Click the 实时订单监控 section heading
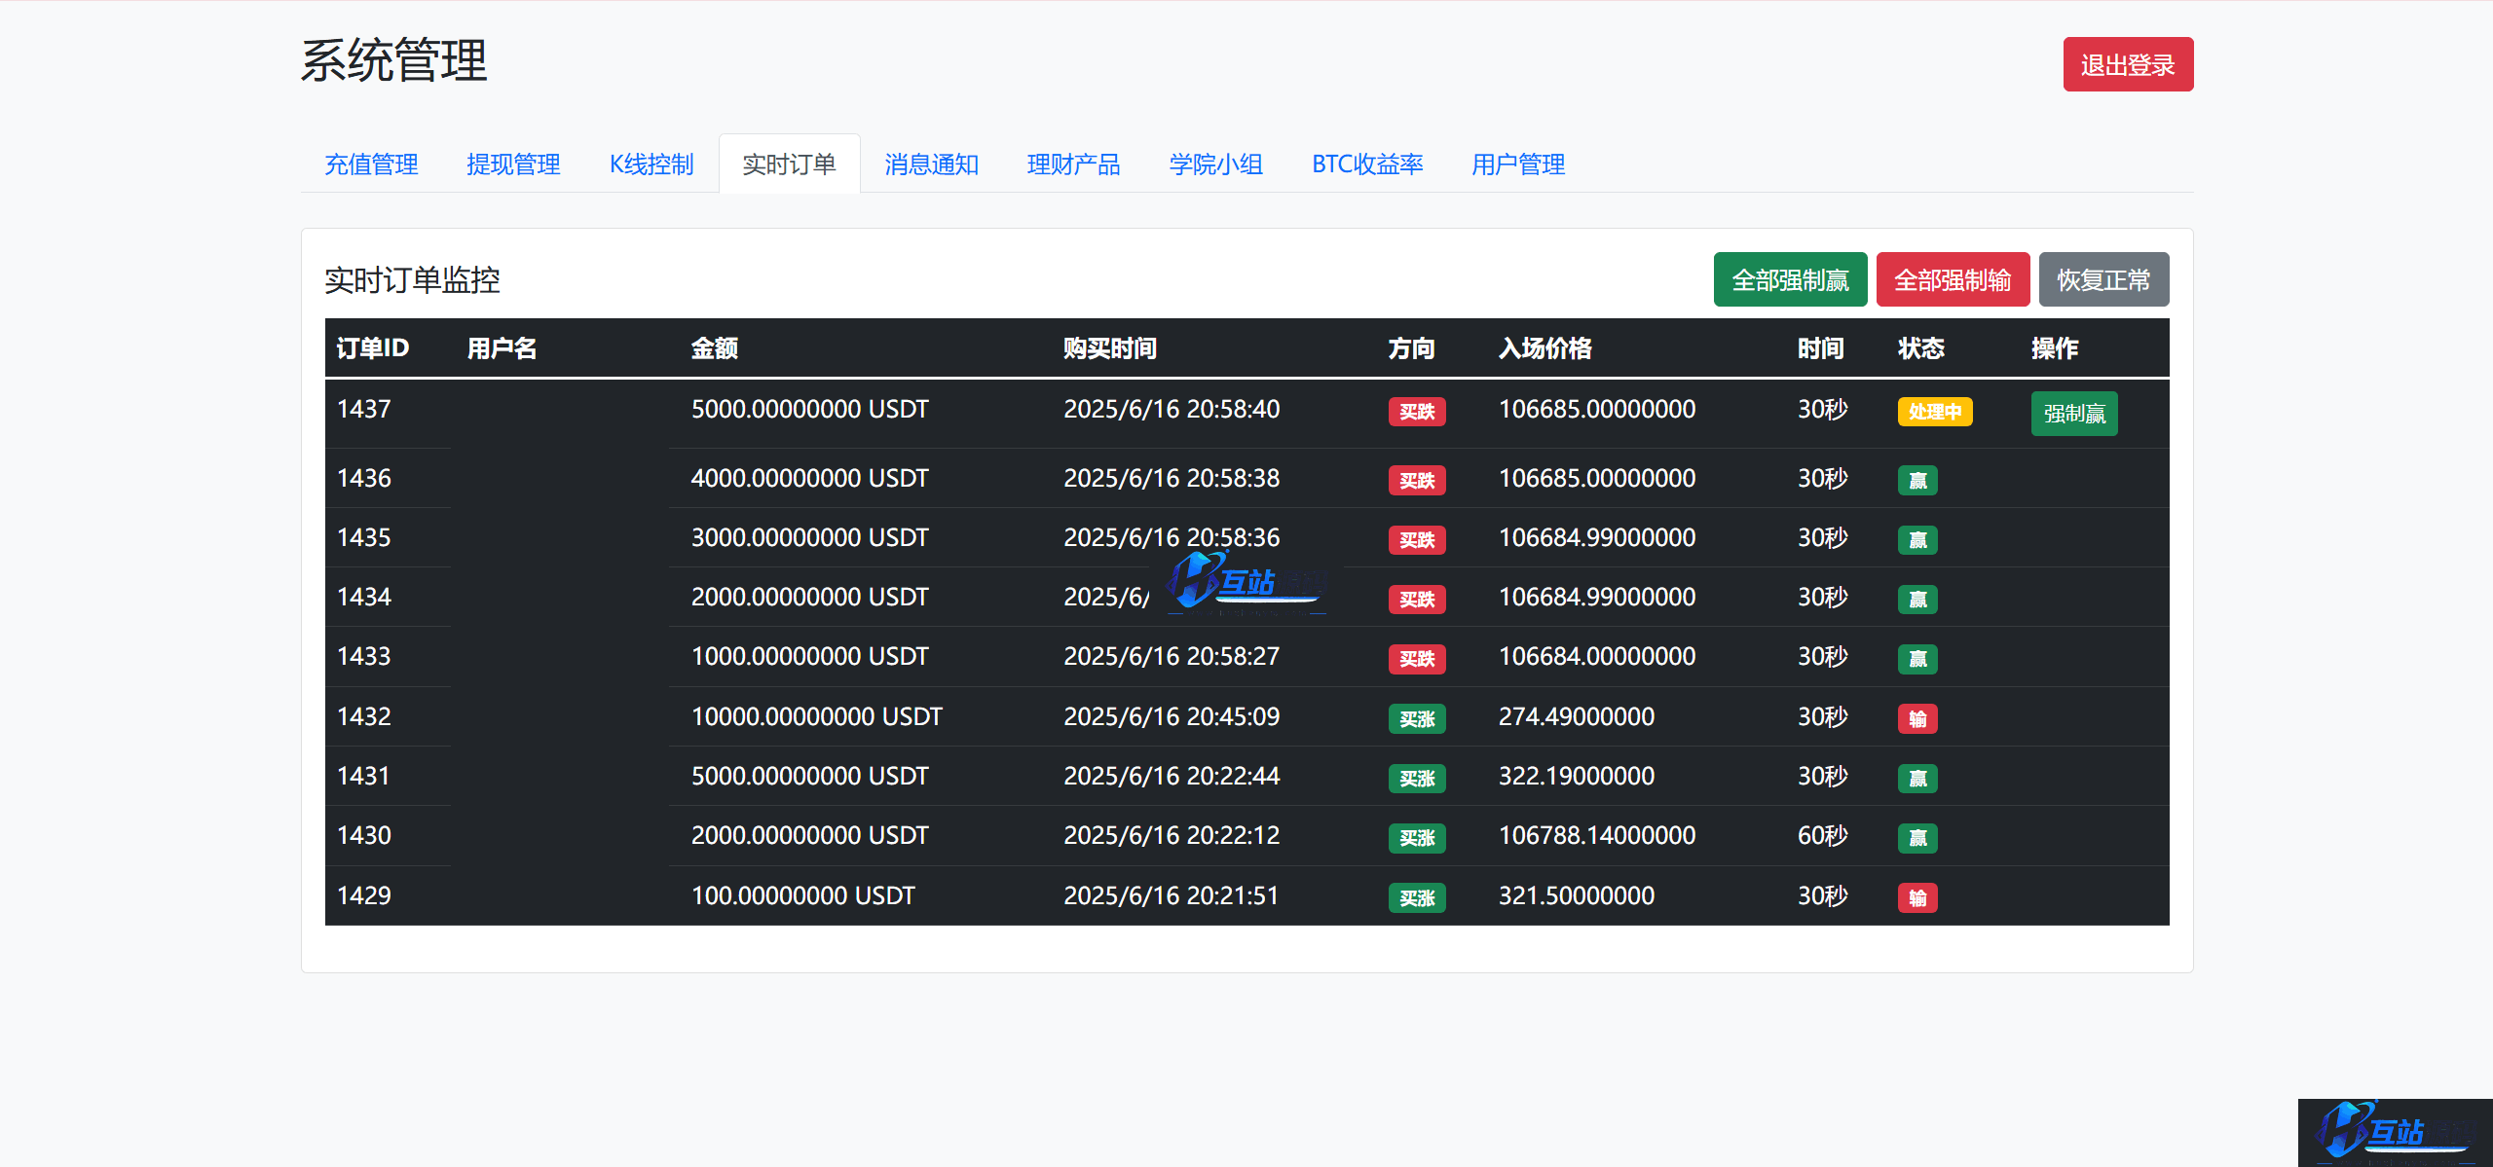The width and height of the screenshot is (2493, 1167). coord(412,279)
